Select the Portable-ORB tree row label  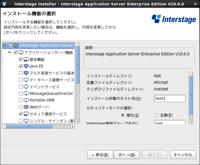[x=42, y=100]
